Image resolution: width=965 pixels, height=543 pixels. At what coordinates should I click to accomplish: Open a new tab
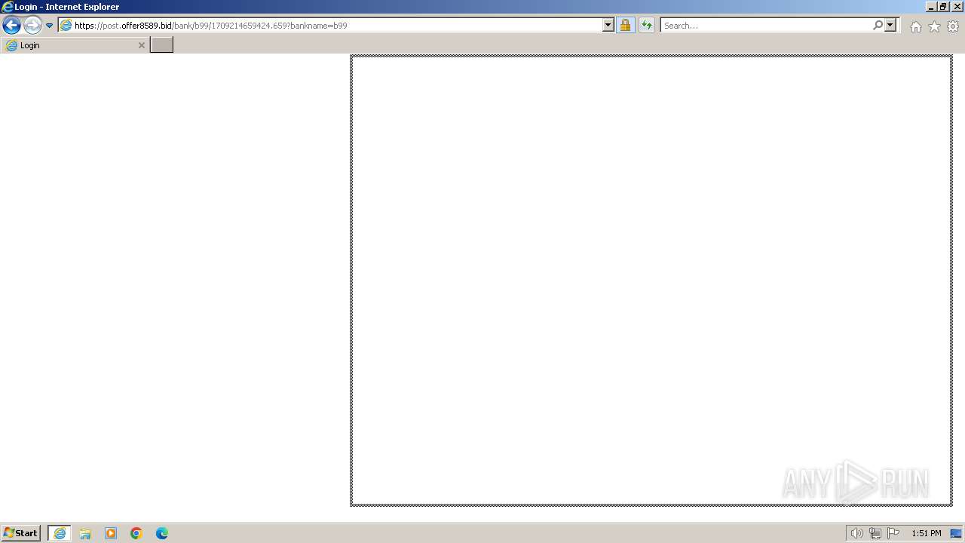click(162, 44)
